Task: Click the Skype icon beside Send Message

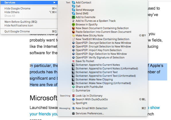Action: point(73,10)
